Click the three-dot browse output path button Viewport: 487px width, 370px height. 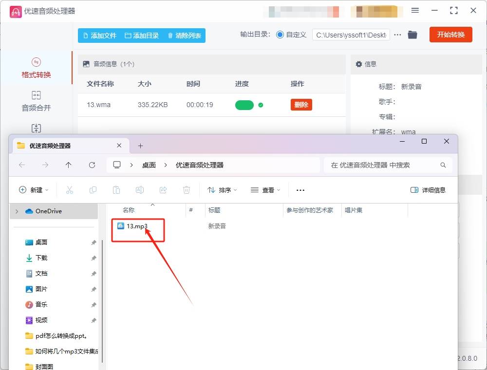coord(397,35)
